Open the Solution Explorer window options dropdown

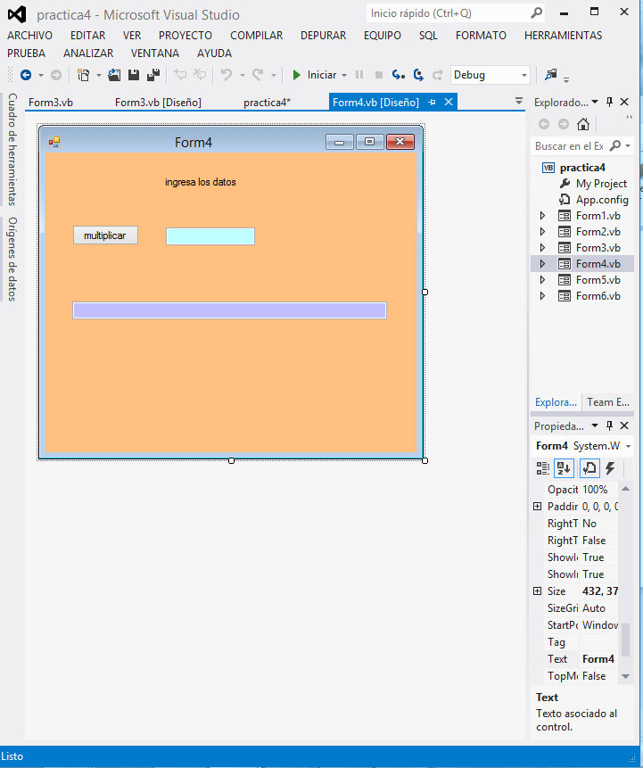point(595,102)
